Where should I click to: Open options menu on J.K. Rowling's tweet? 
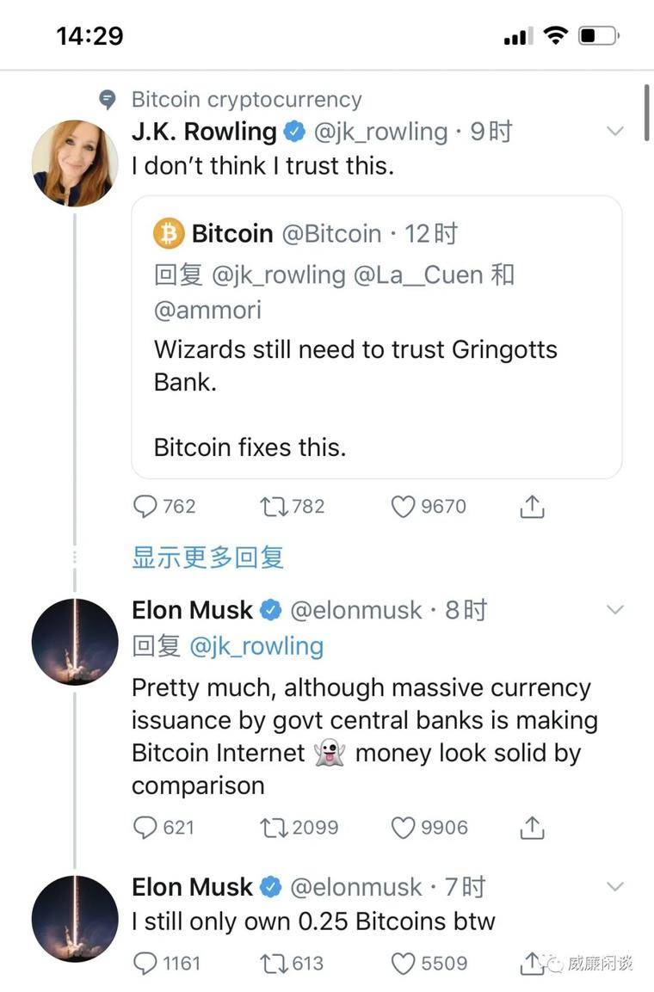(614, 131)
